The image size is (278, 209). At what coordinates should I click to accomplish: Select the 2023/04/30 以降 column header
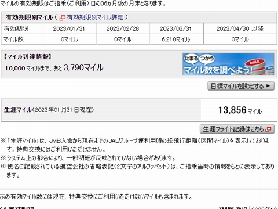240,28
